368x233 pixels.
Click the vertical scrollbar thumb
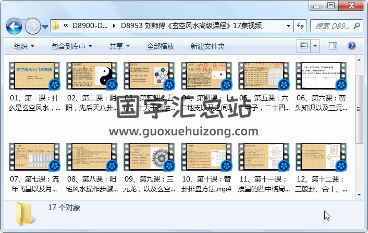pos(359,109)
